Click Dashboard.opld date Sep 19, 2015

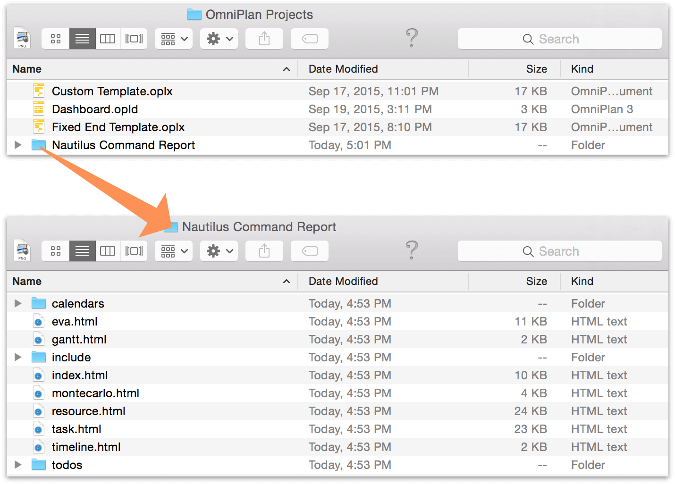pos(370,109)
